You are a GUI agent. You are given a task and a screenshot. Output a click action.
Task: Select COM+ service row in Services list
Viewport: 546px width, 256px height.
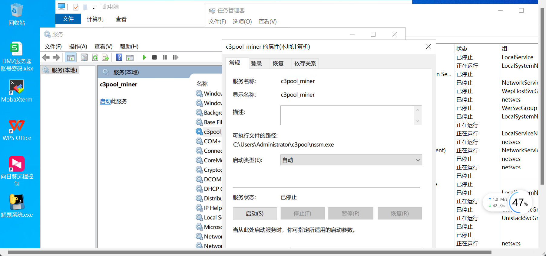[209, 141]
